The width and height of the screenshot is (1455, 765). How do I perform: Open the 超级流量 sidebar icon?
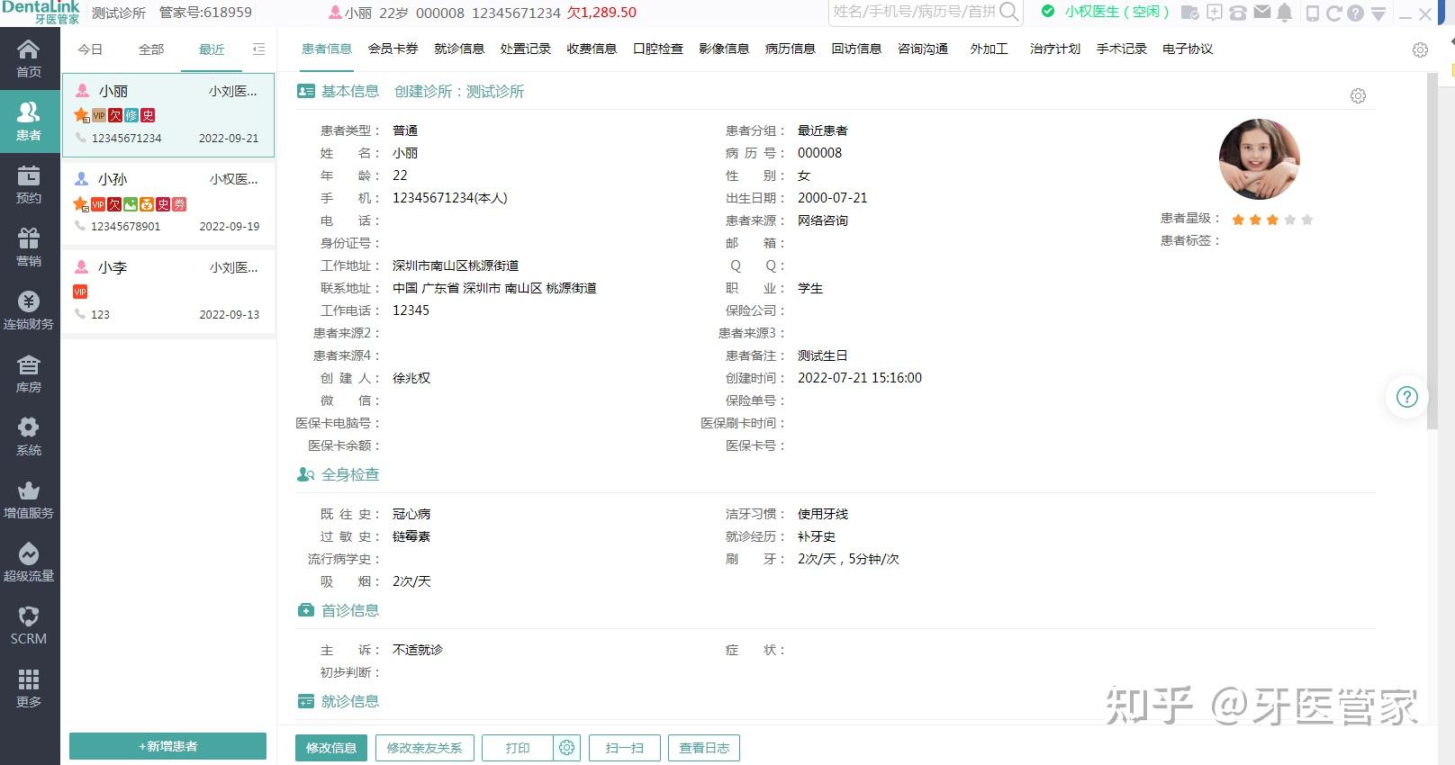click(x=29, y=562)
